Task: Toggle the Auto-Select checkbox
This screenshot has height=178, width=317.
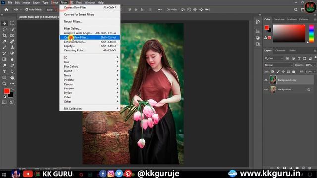Action: (x=26, y=9)
